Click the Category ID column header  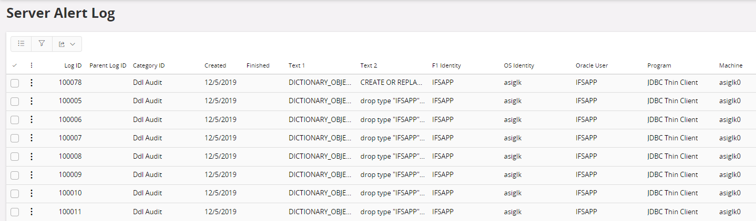click(149, 65)
